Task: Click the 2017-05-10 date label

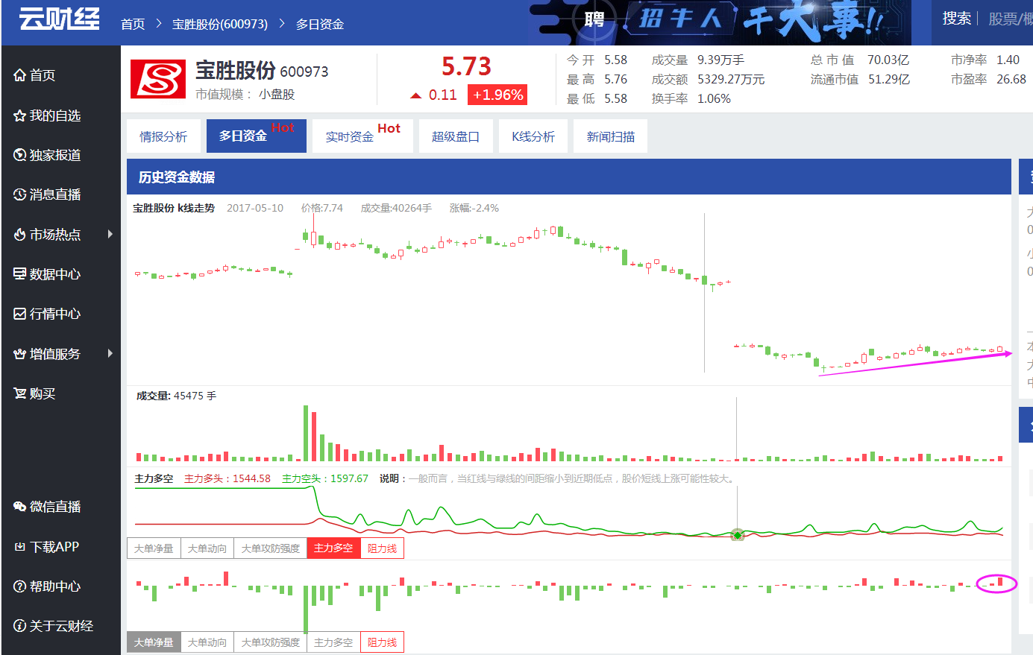Action: tap(255, 208)
